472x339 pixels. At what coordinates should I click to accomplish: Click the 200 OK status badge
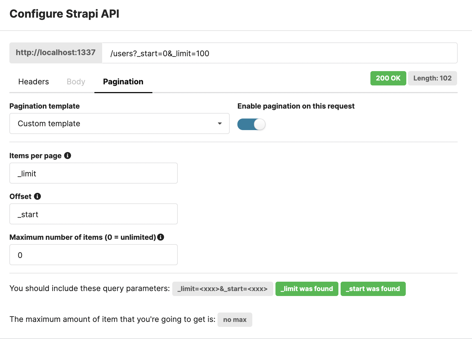pos(388,78)
